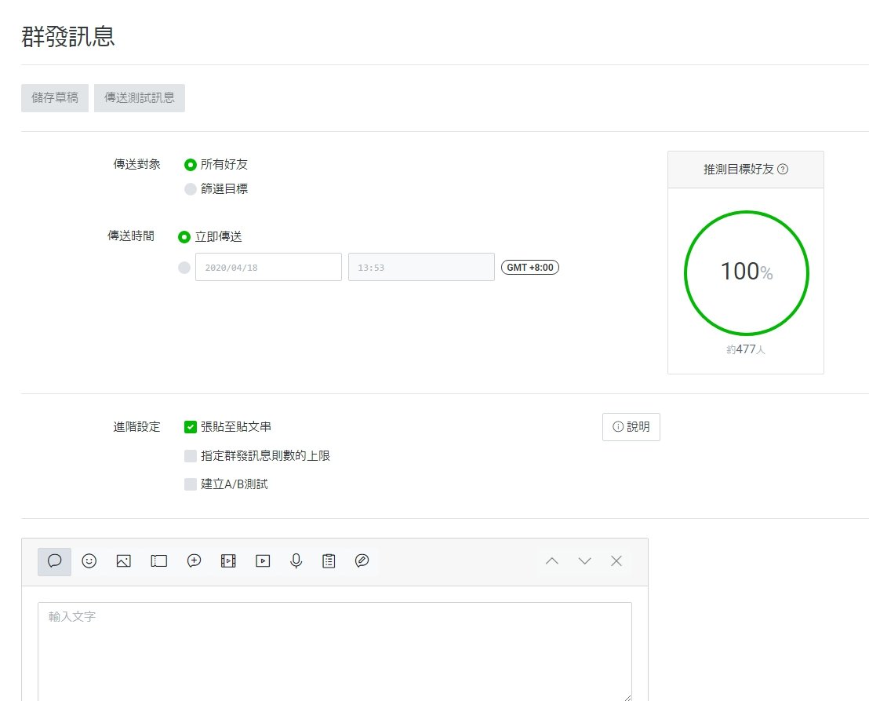Tick the 建立A/B測試 checkbox
The width and height of the screenshot is (869, 701).
(191, 484)
